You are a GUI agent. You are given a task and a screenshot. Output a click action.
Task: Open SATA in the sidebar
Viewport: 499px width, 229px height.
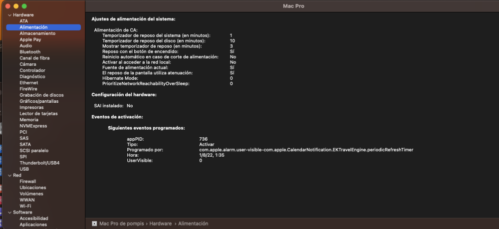[25, 144]
